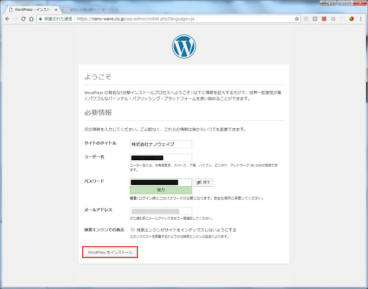The height and width of the screenshot is (289, 368).
Task: Edit the サイトのタイトル field
Action: point(161,144)
